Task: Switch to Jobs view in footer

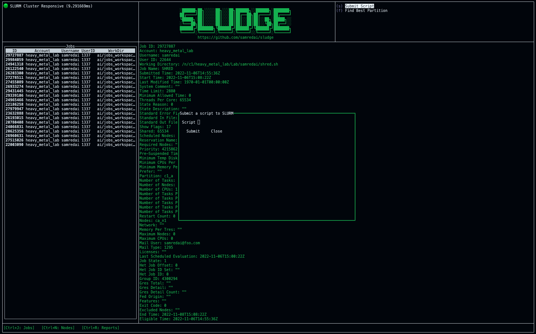Action: [x=19, y=328]
